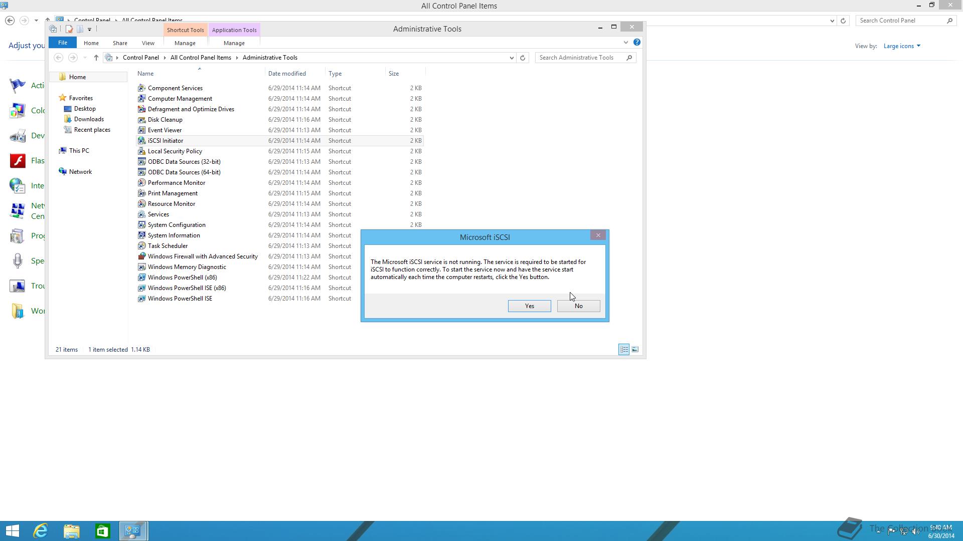Switch to the View ribbon tab
This screenshot has width=963, height=541.
coord(148,43)
